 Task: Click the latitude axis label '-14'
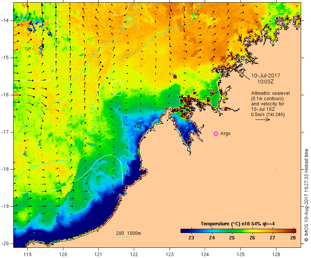click(x=5, y=20)
